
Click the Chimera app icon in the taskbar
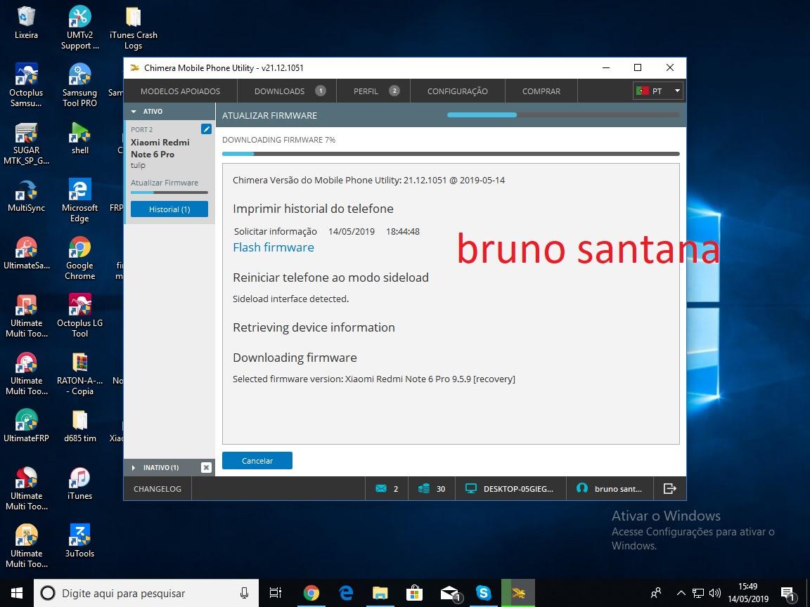(x=518, y=593)
